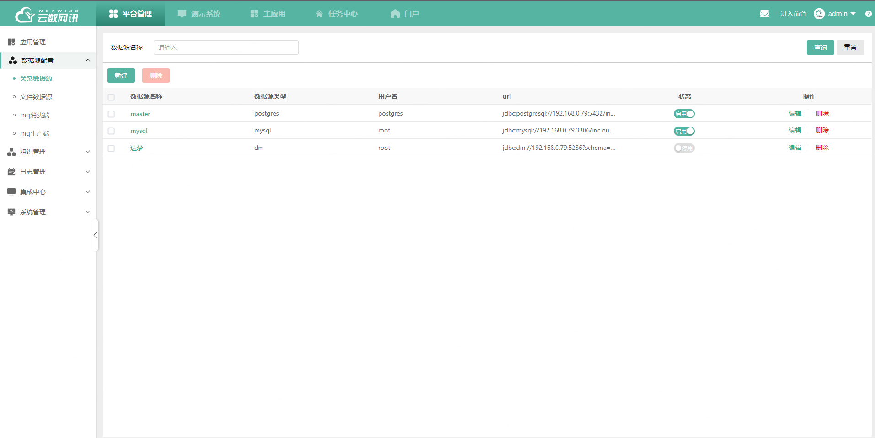Viewport: 875px width, 438px height.
Task: Collapse the sidebar with the handle arrow
Action: [x=95, y=235]
